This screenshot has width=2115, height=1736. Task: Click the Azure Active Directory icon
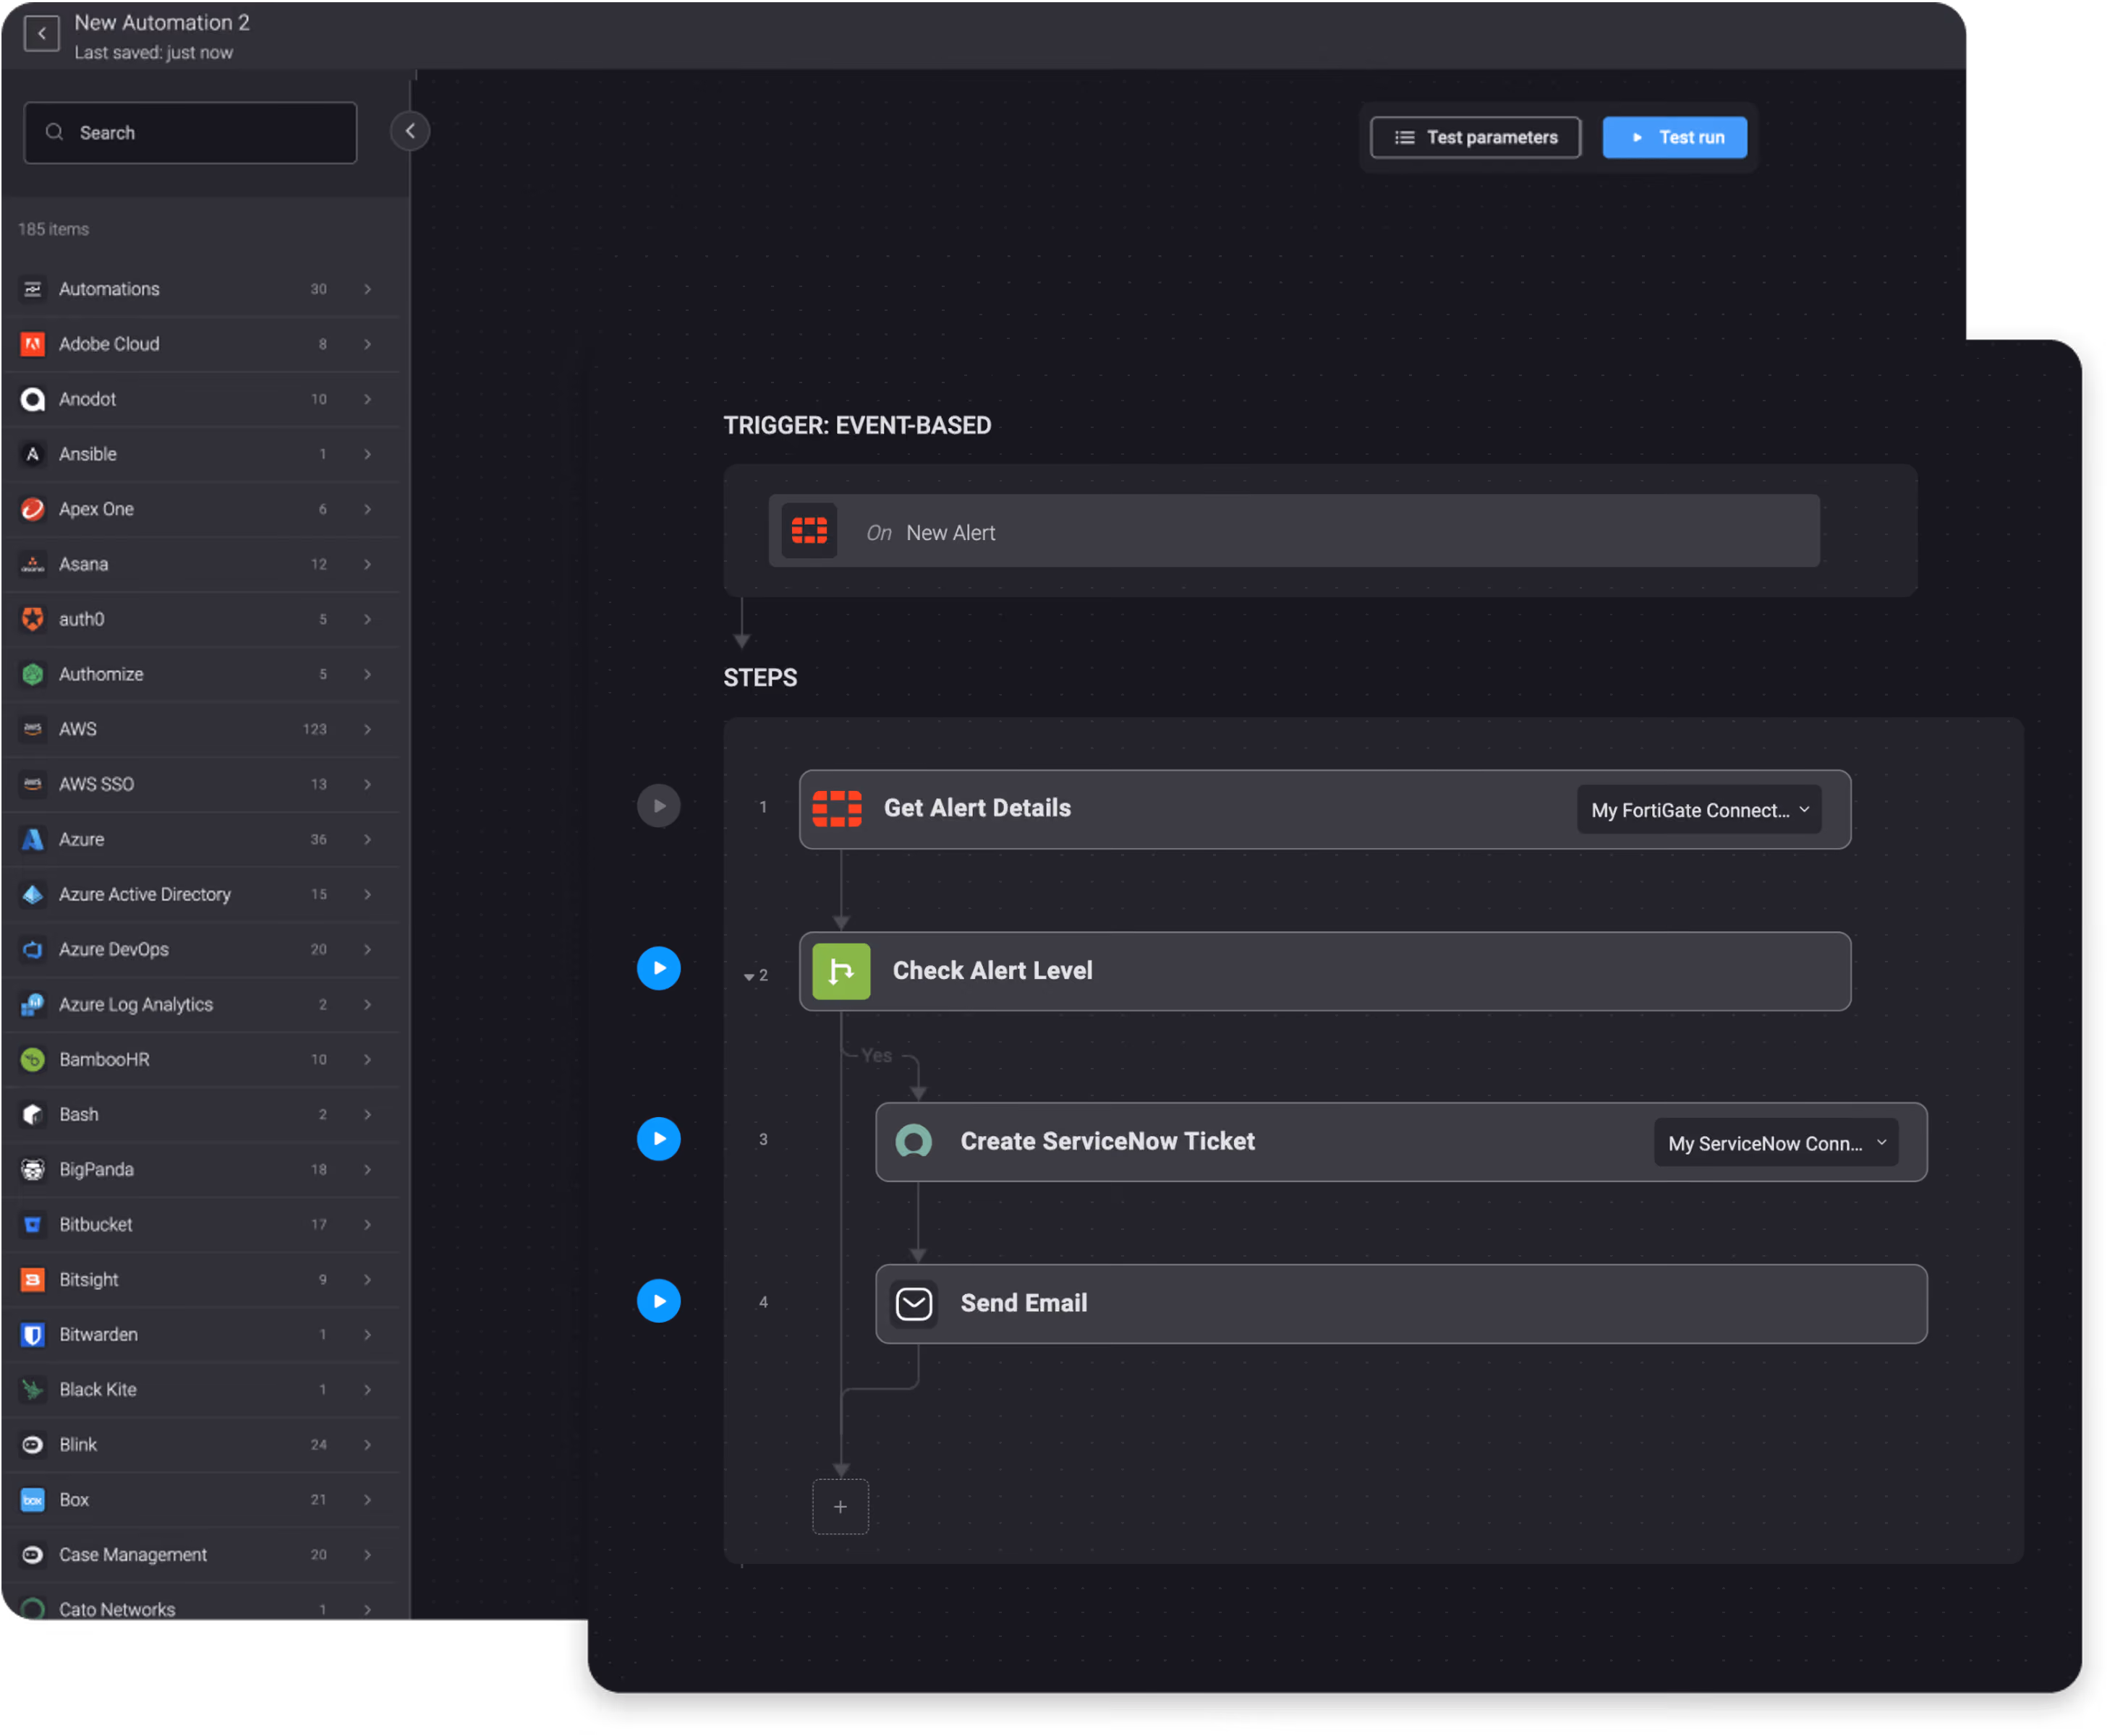click(x=33, y=894)
